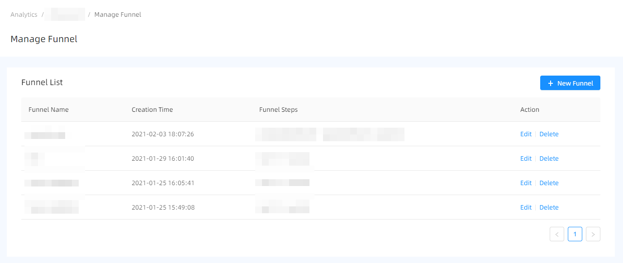Click the middle breadcrumb link
The height and width of the screenshot is (263, 623).
coord(65,14)
